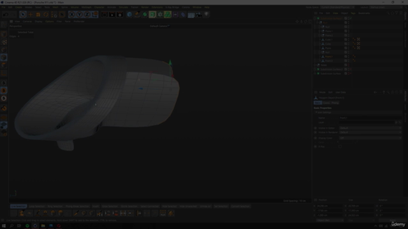Click the Select Connected button
Viewport: 408px width, 229px height.
click(150, 206)
